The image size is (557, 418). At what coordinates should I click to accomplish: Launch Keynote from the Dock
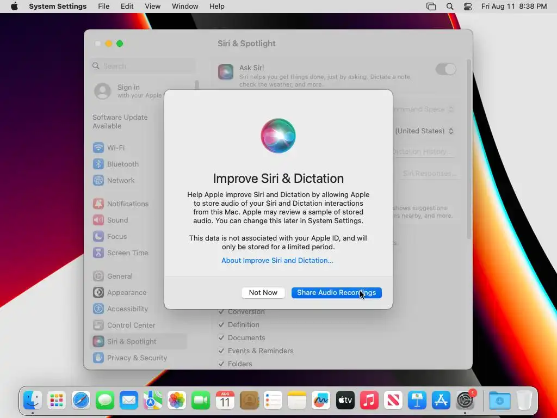(417, 401)
